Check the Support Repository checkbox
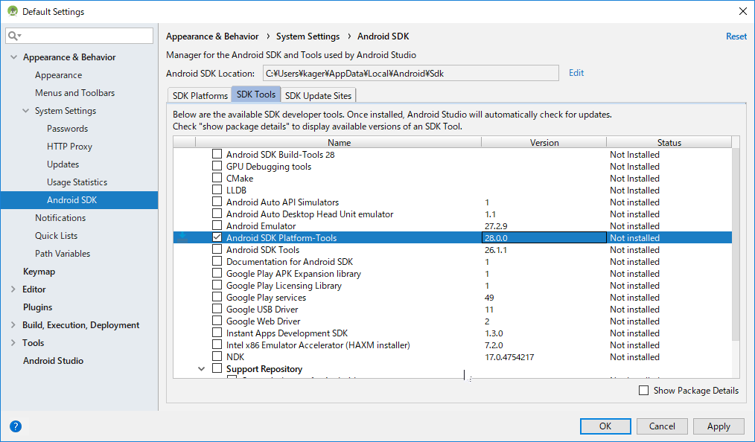This screenshot has width=755, height=442. coord(217,368)
